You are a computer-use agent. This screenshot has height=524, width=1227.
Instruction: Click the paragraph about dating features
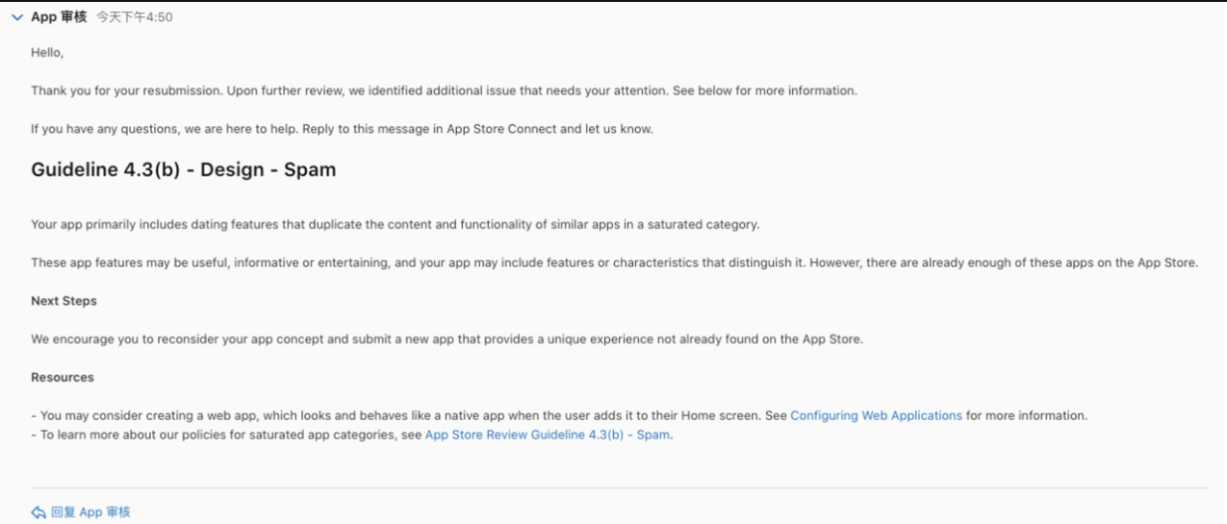pyautogui.click(x=395, y=224)
